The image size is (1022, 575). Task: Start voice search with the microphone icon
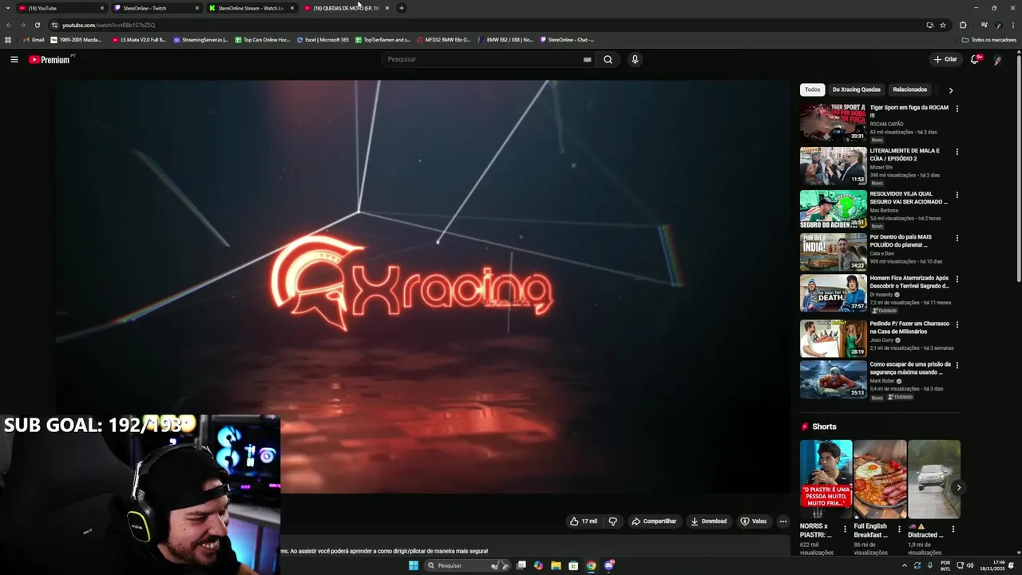pos(635,59)
